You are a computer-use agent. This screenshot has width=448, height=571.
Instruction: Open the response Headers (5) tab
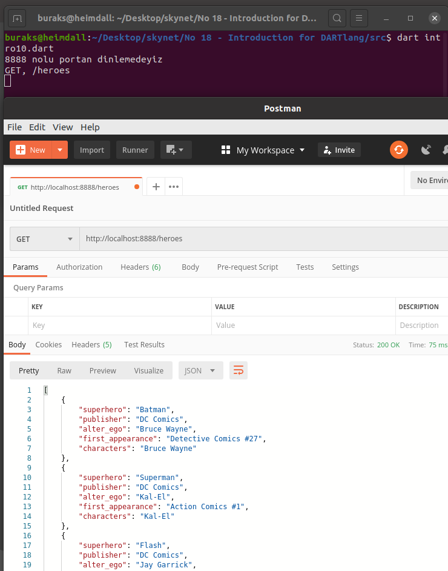click(x=91, y=344)
